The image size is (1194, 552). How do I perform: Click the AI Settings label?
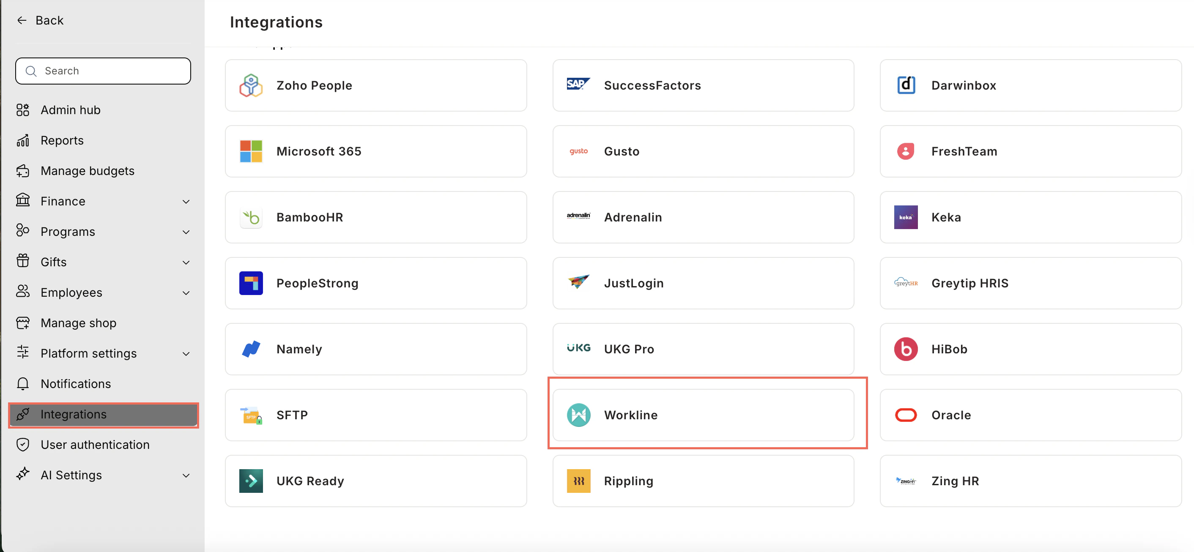tap(71, 475)
